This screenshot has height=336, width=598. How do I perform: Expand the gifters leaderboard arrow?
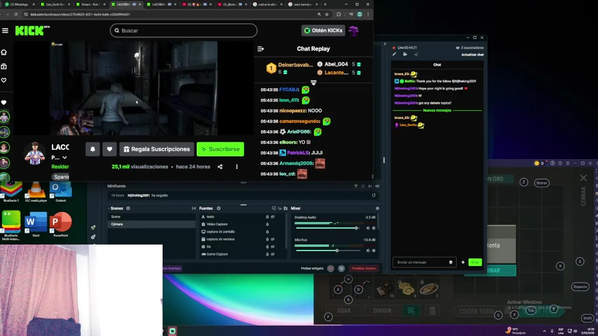[313, 83]
